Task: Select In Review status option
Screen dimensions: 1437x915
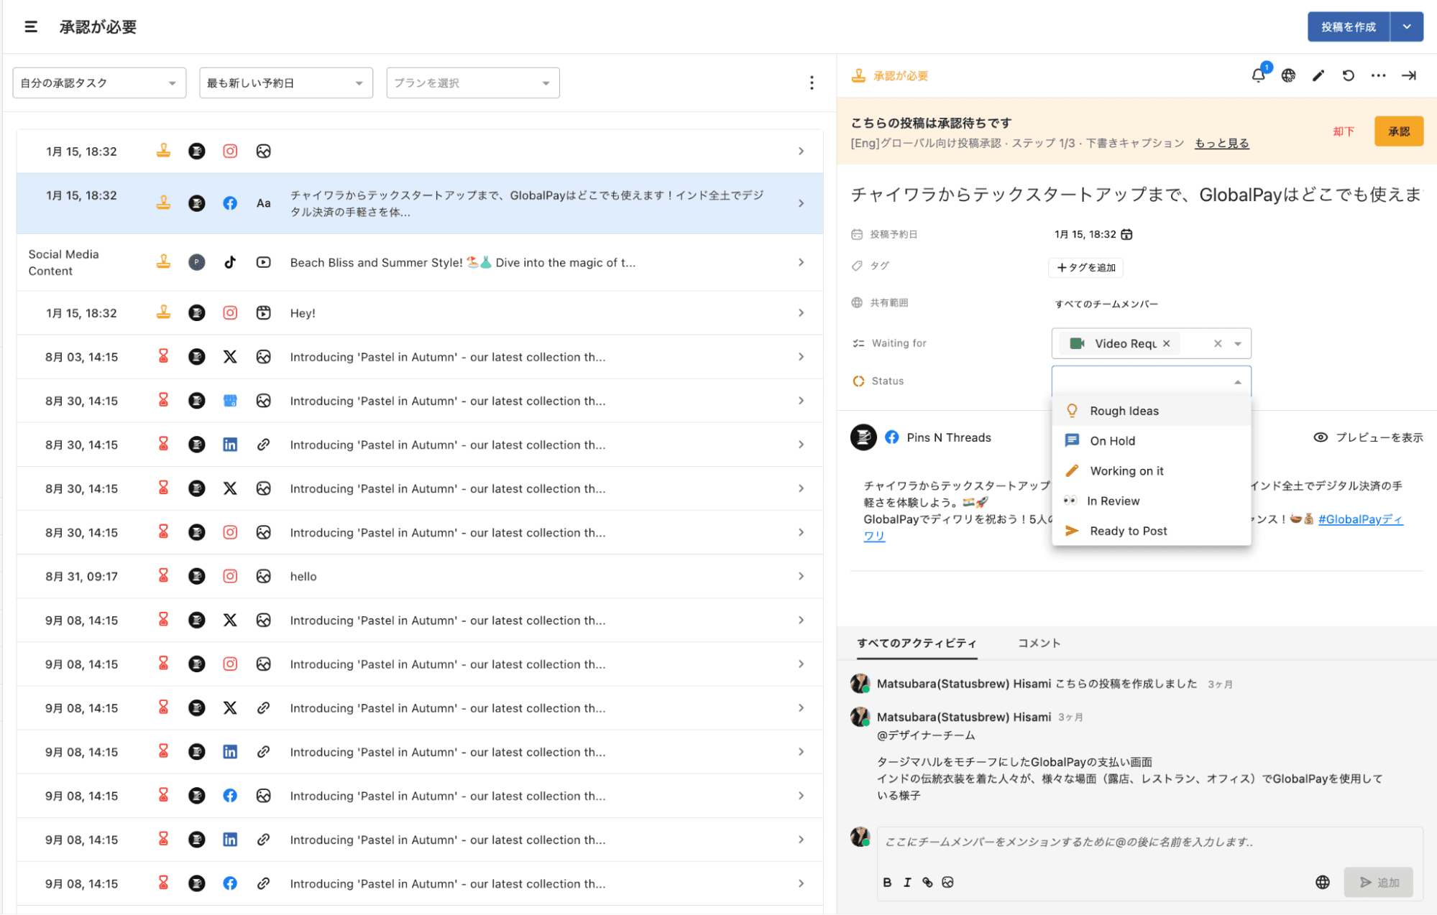Action: click(x=1151, y=501)
